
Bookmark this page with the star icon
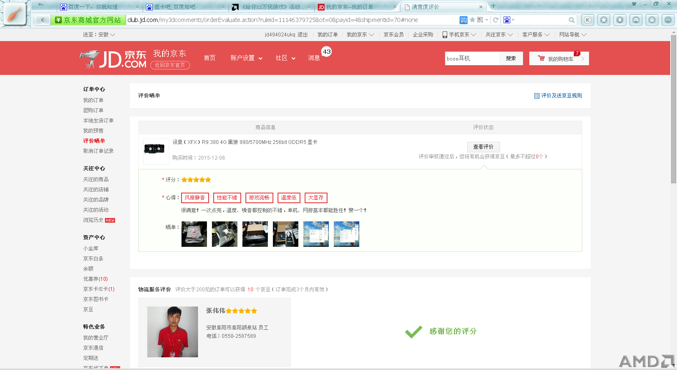click(472, 19)
